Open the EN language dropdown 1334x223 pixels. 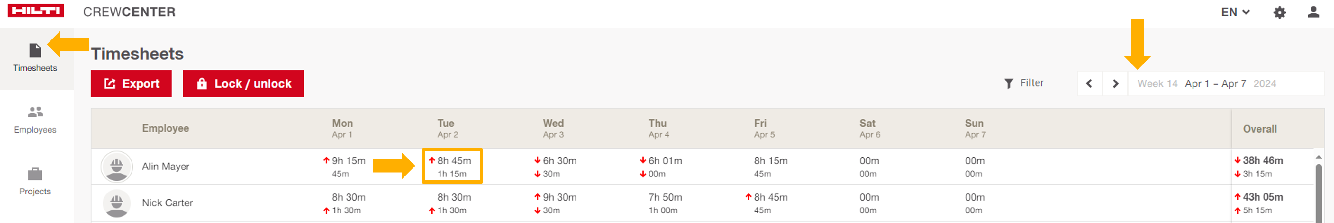(x=1235, y=13)
